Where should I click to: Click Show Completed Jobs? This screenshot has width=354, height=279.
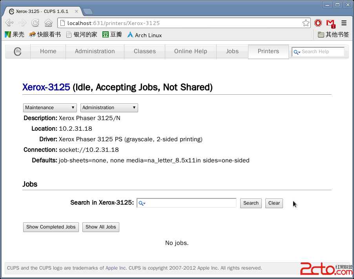click(51, 227)
